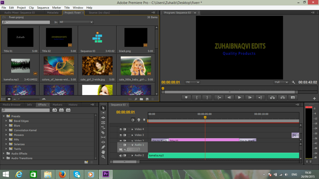
Task: Open the button editor plus icon
Action: [x=314, y=99]
